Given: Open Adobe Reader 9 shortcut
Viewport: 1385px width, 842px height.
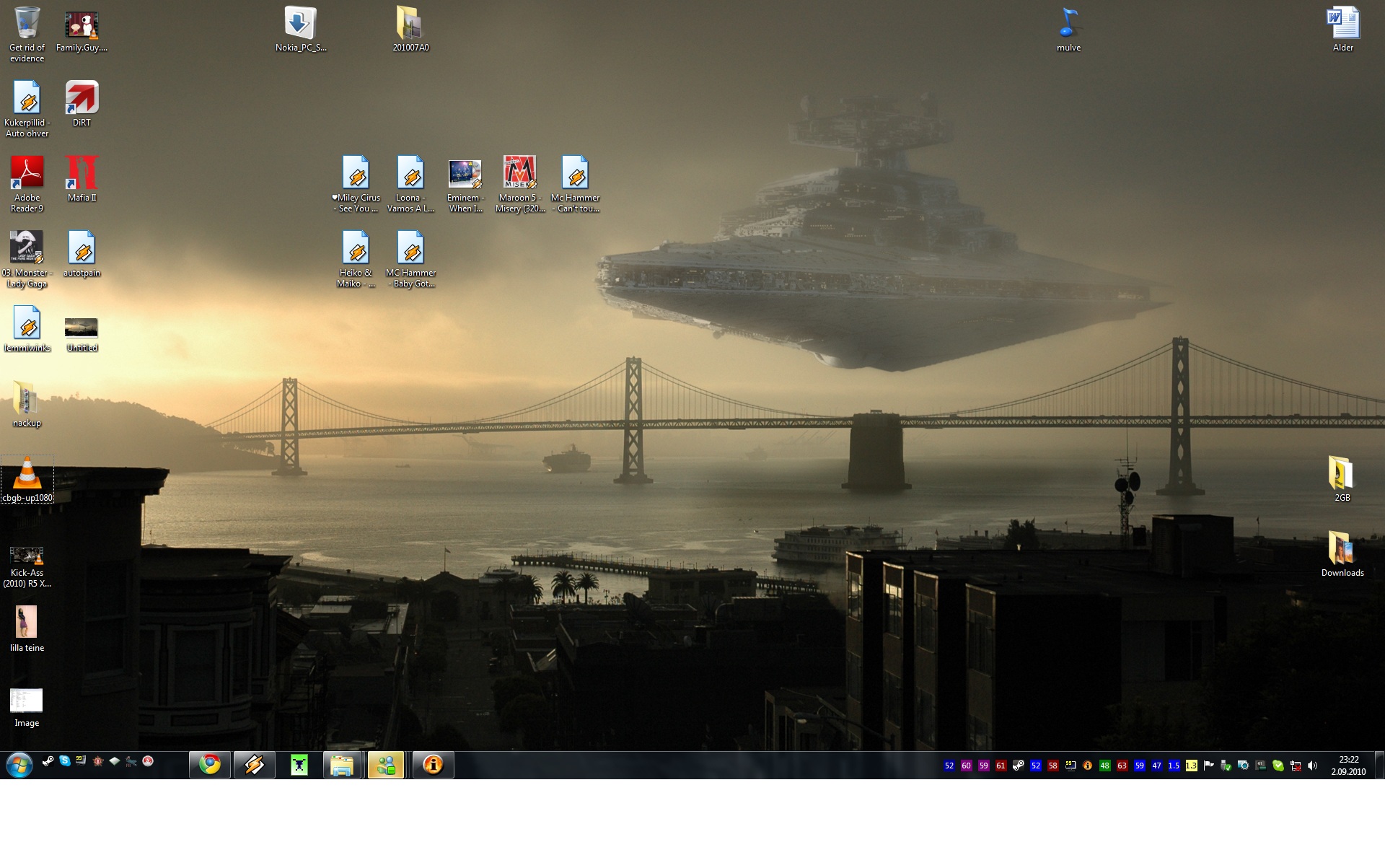Looking at the screenshot, I should (27, 185).
